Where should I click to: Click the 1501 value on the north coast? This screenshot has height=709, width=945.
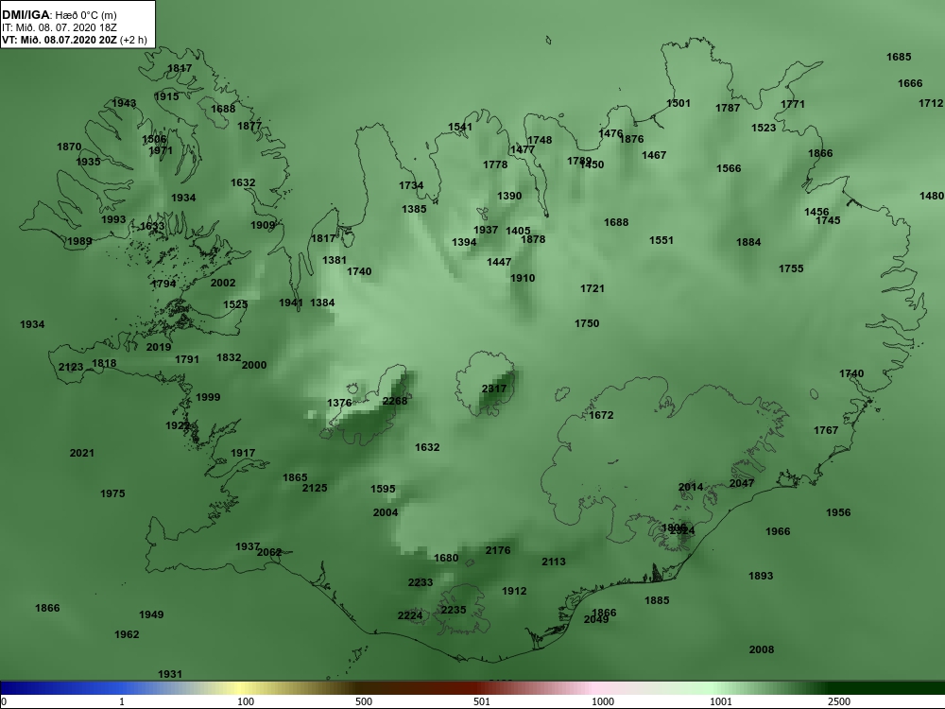click(x=678, y=103)
